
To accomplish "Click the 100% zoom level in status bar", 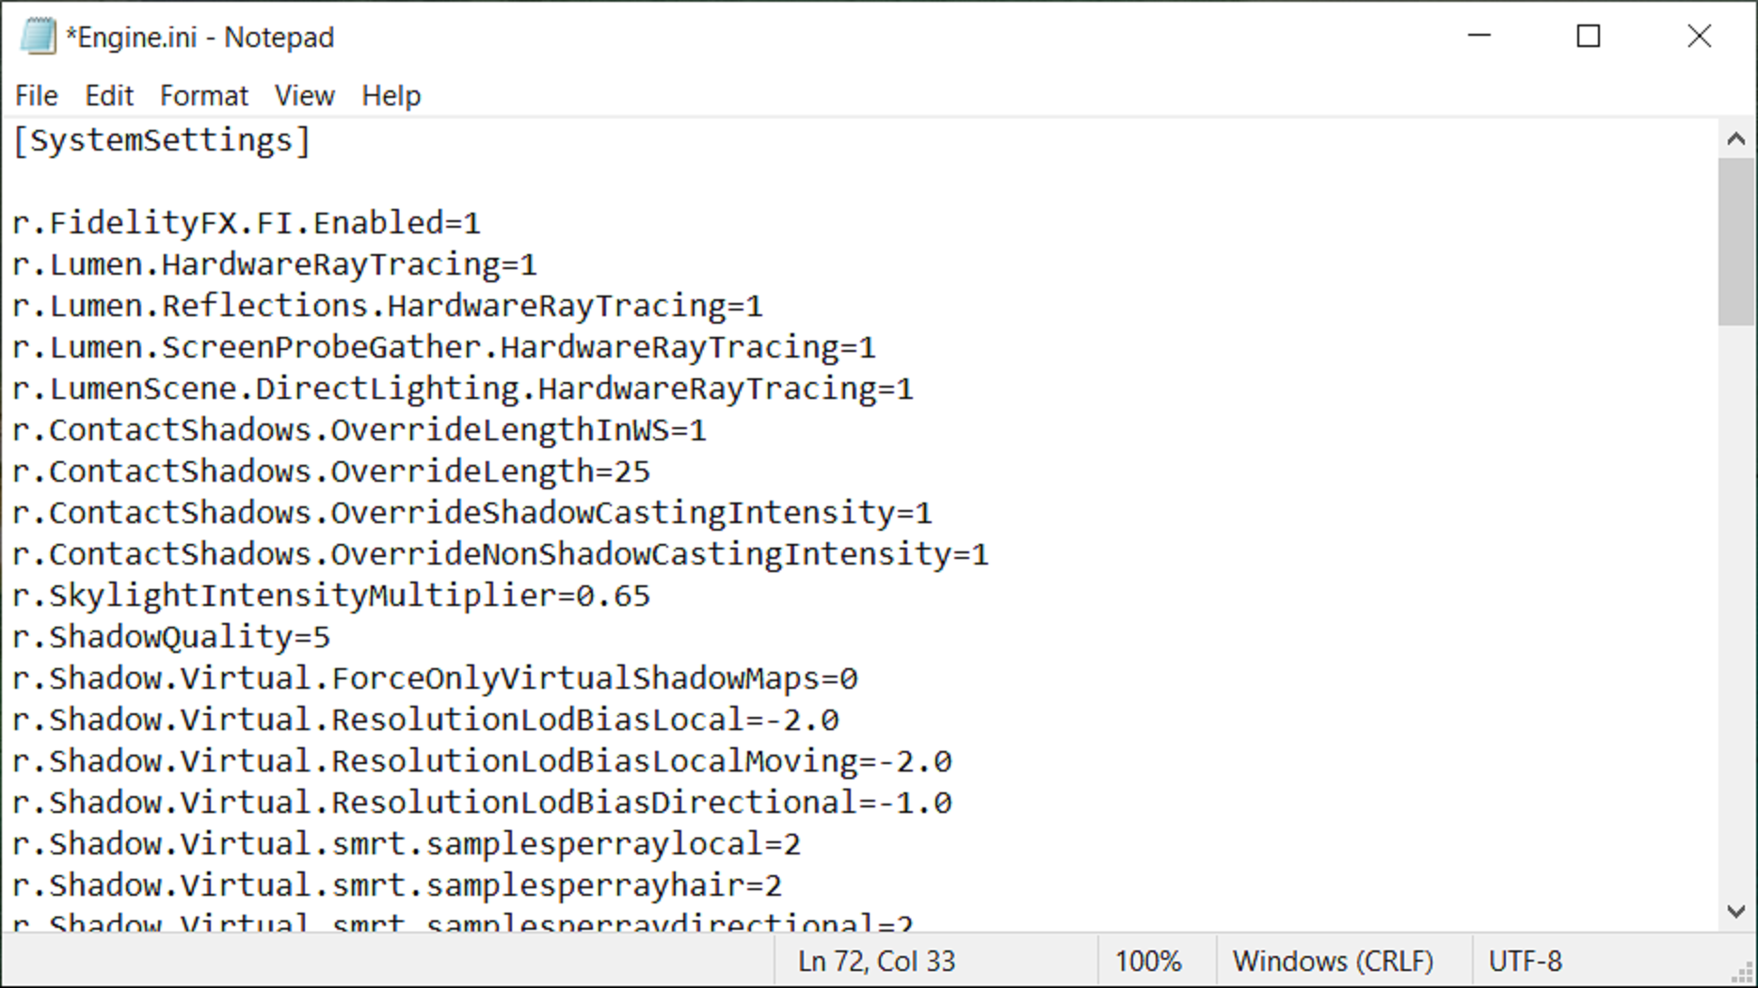I will point(1147,961).
